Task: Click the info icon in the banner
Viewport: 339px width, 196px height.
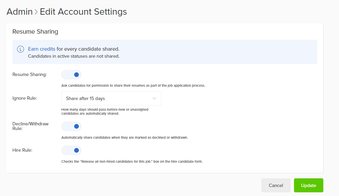Action: point(21,49)
